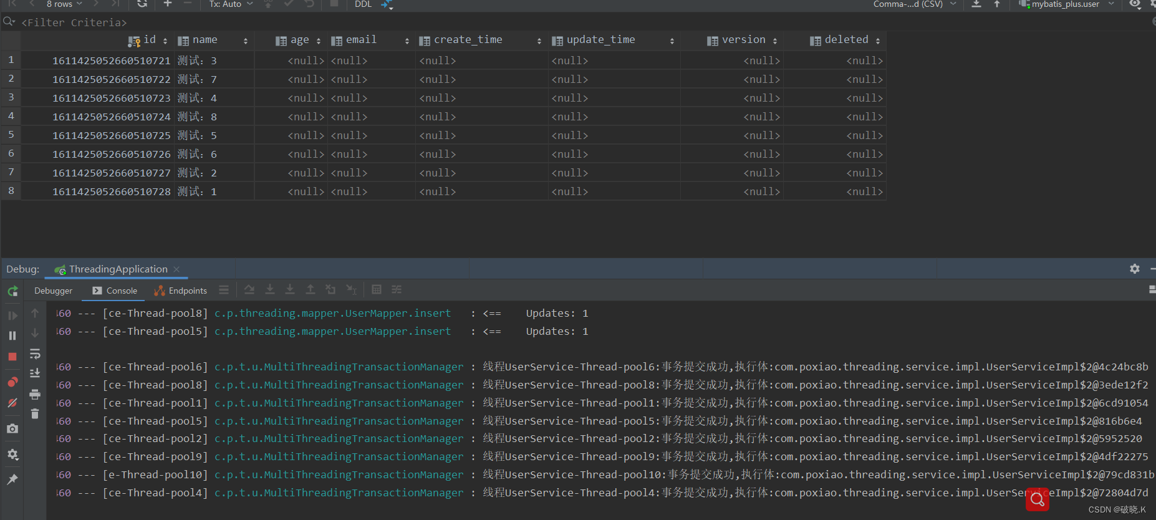Select id cell 1611425052660510721
The image size is (1156, 520).
(111, 60)
